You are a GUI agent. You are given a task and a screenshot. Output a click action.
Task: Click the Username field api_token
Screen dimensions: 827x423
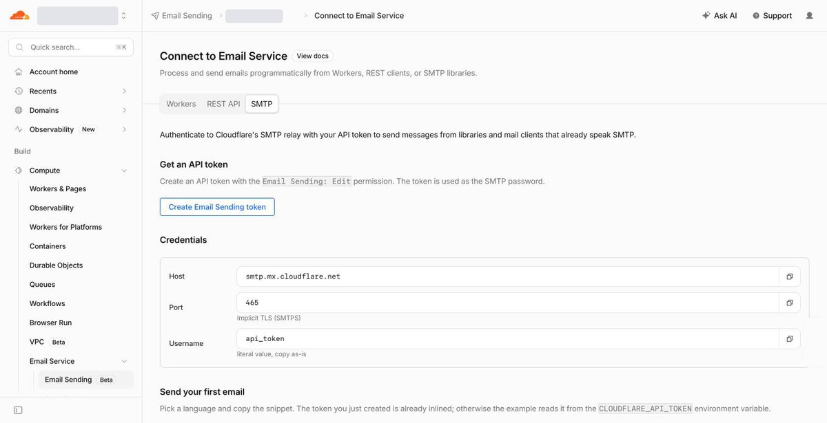508,338
